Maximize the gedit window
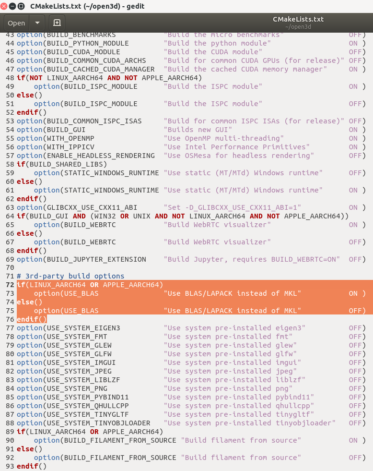The image size is (373, 471). [21, 6]
